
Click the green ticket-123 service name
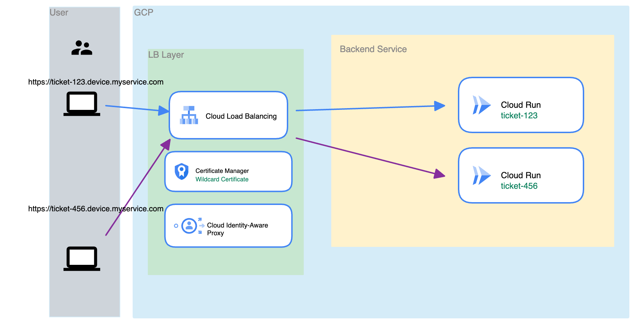[x=519, y=116]
